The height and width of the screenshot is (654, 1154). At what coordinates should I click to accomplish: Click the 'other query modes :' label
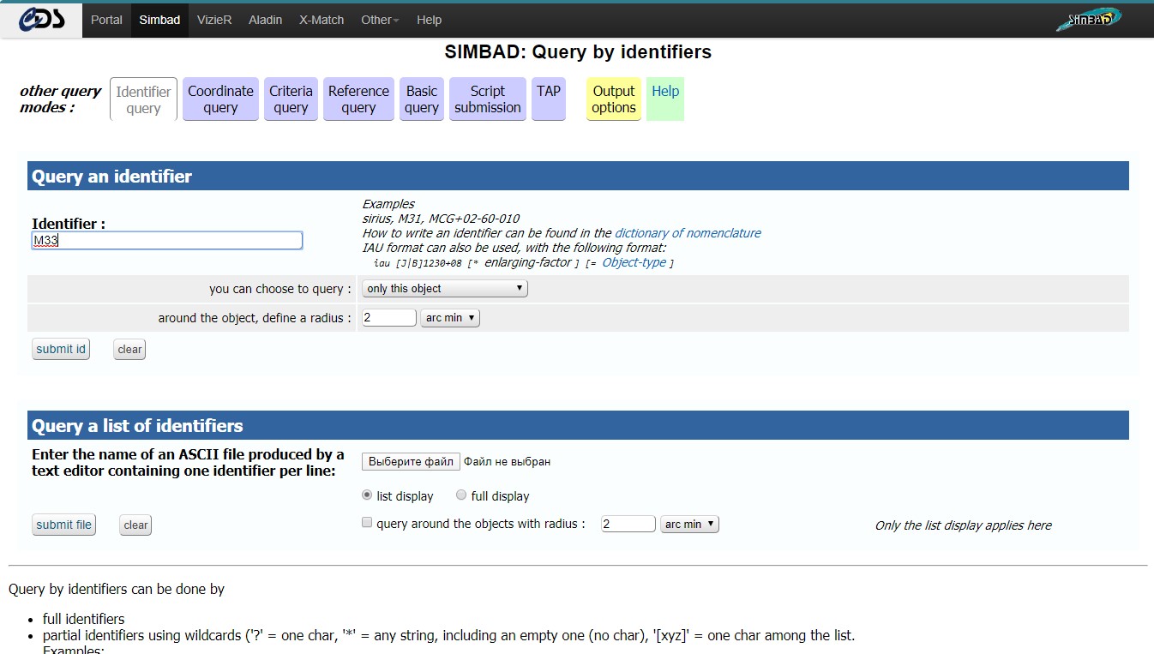pyautogui.click(x=60, y=99)
